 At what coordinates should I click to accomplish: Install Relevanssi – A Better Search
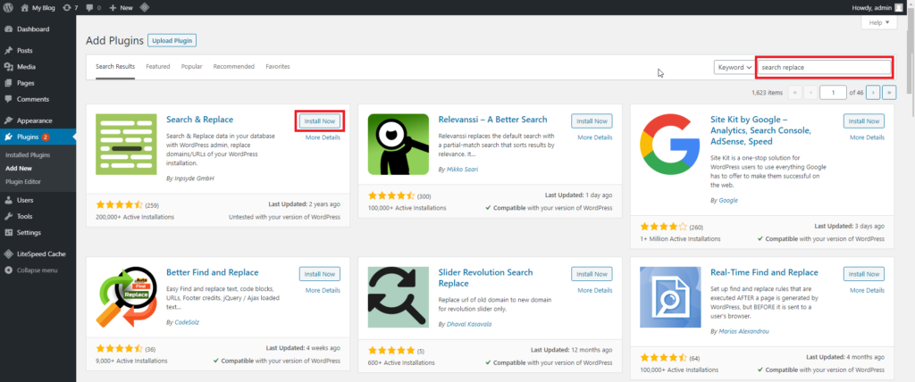pyautogui.click(x=592, y=120)
